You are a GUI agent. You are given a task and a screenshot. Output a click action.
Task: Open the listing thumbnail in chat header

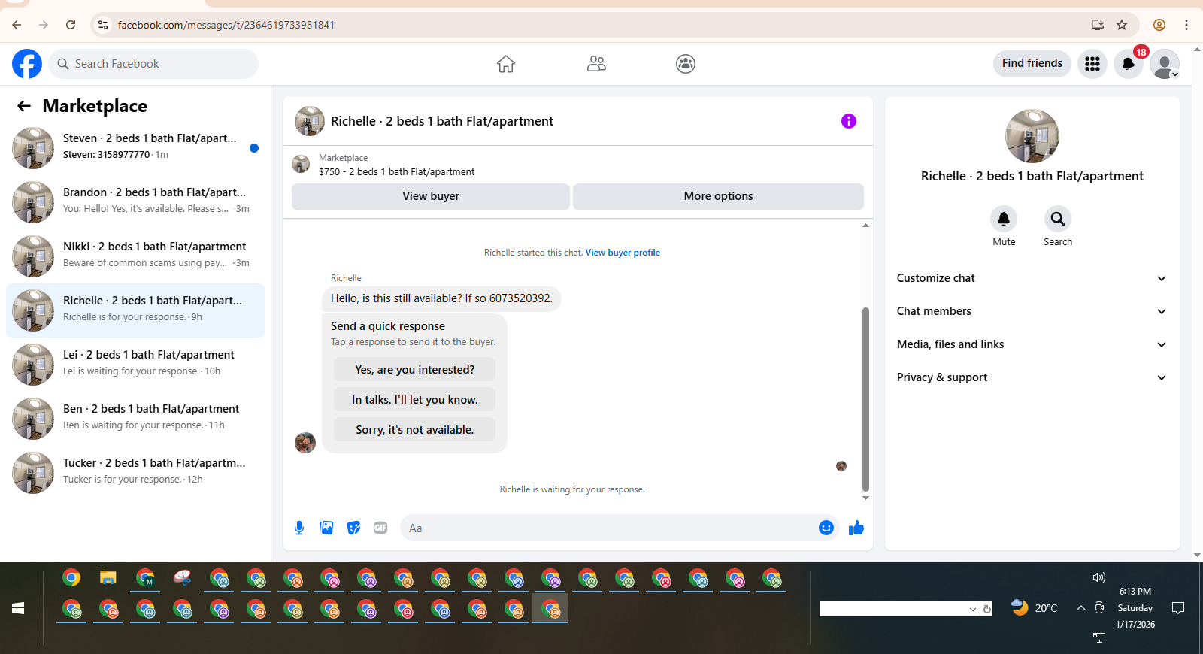310,121
